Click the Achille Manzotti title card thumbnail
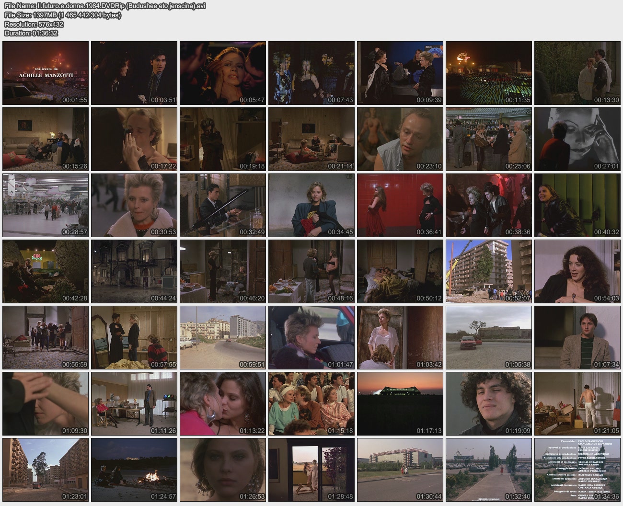Viewport: 623px width, 506px height. [x=46, y=73]
